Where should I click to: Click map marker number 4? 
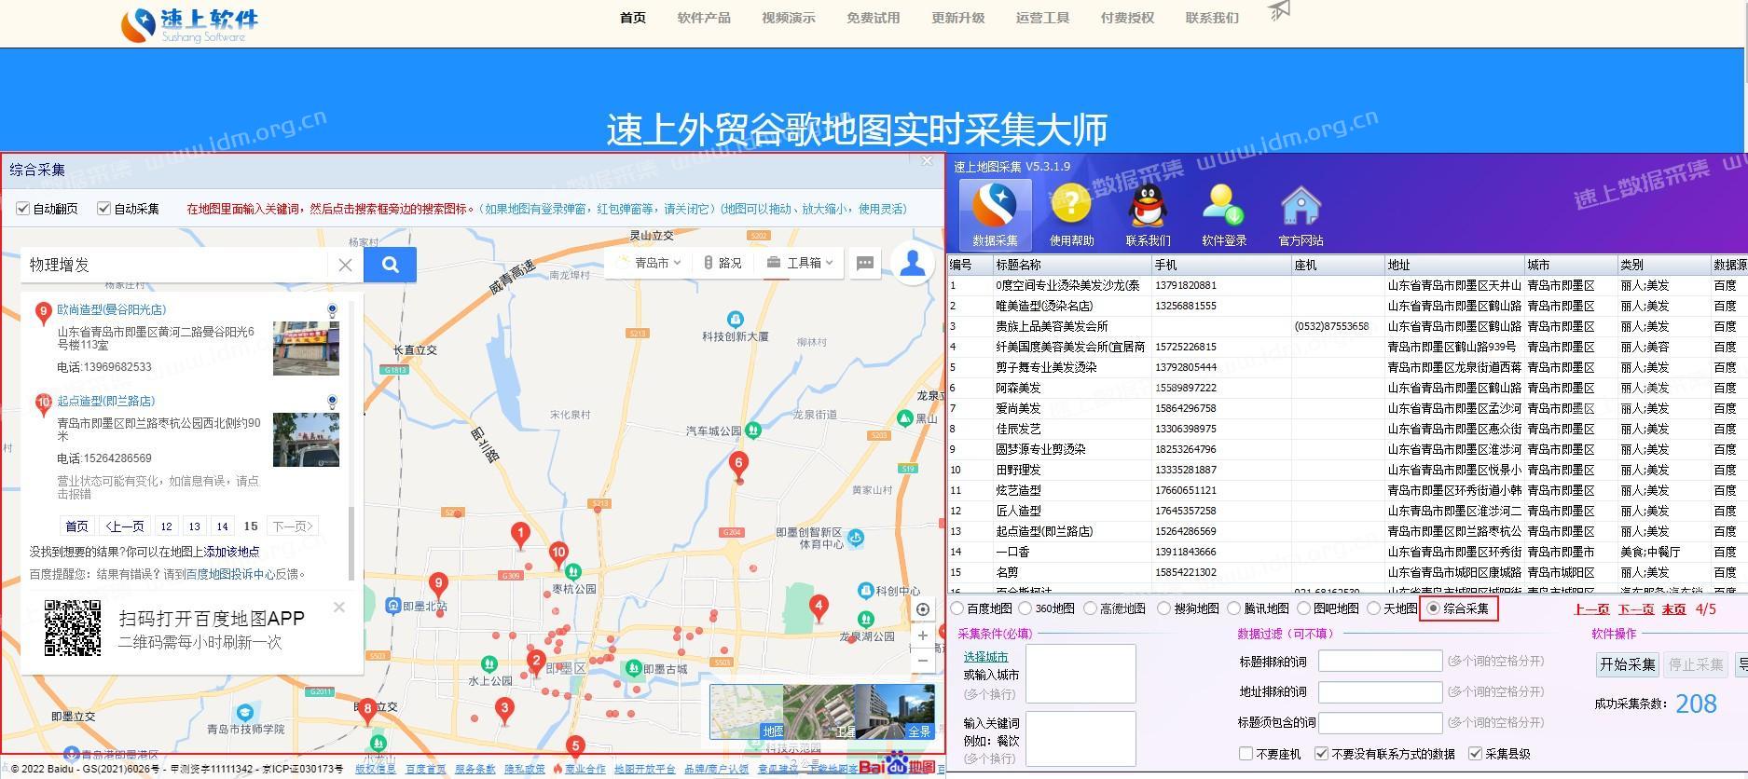click(819, 608)
